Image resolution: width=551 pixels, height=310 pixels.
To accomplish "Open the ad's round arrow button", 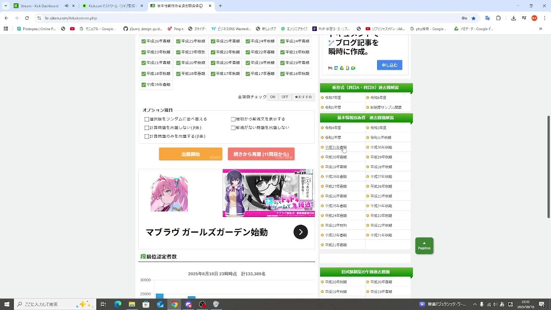I will [x=300, y=232].
